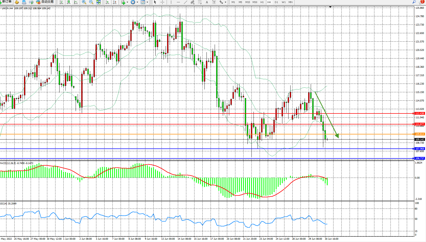426x242 pixels.
Task: Open the periods clock dropdown arrow
Action: 137,2
